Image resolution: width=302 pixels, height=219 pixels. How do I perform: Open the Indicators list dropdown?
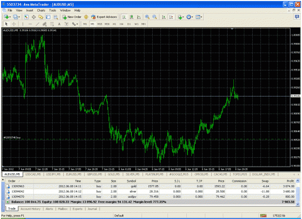181,17
